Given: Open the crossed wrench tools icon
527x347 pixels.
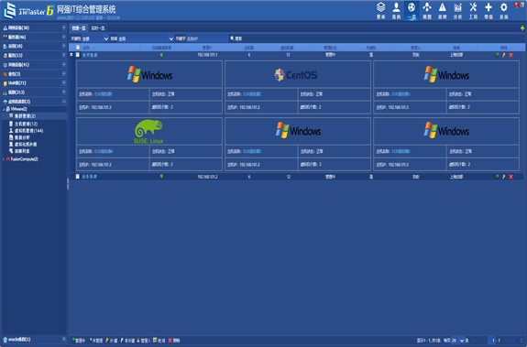Looking at the screenshot, I should tap(473, 10).
